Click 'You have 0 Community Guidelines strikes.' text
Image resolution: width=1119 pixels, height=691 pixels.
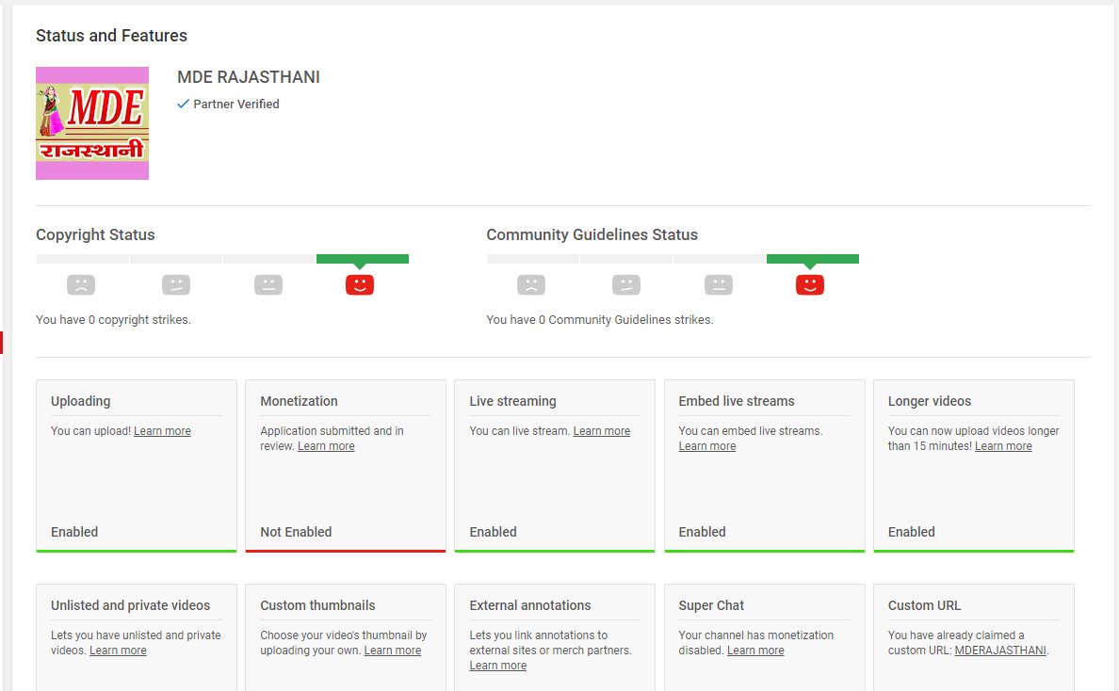[600, 319]
